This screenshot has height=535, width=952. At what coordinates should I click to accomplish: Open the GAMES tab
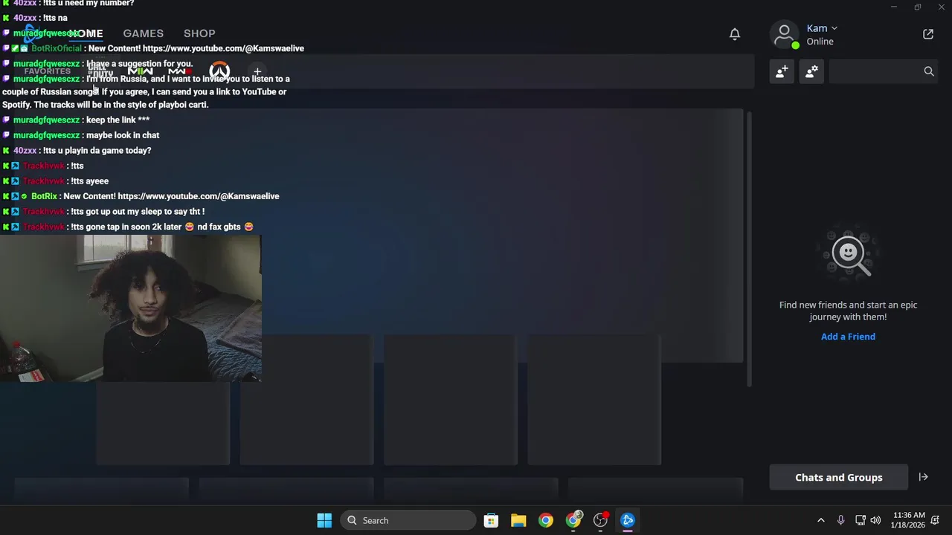coord(143,33)
